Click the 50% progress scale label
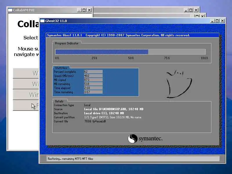This screenshot has height=174, width=232. pos(131,58)
